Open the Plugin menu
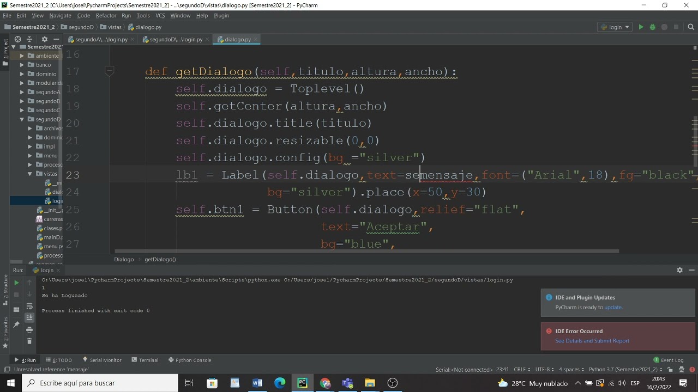The width and height of the screenshot is (698, 392). coord(221,15)
